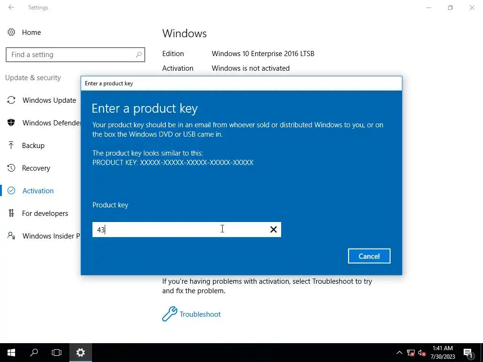This screenshot has height=362, width=483.
Task: Open the Action Center notifications icon
Action: point(468,353)
